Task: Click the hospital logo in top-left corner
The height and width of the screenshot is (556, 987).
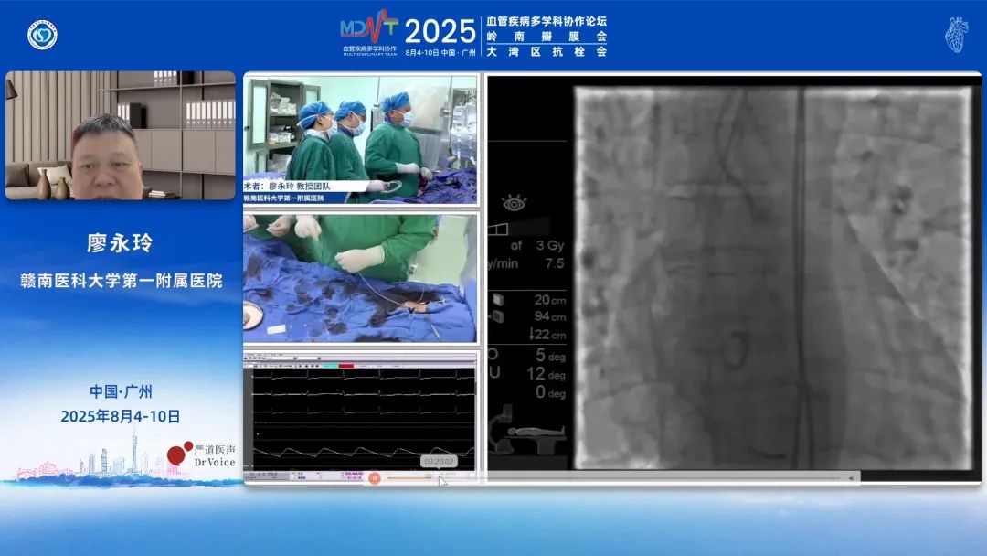Action: pos(42,36)
